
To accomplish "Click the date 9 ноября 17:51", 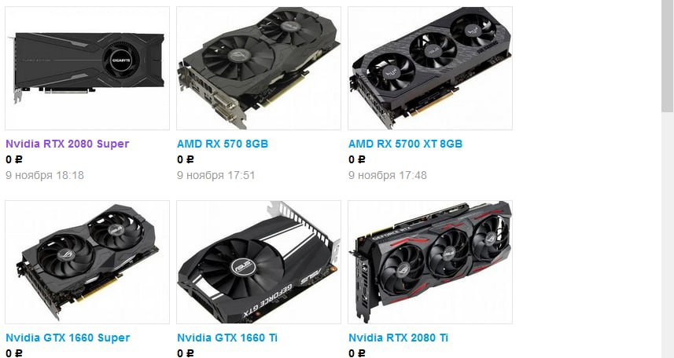I will (215, 175).
